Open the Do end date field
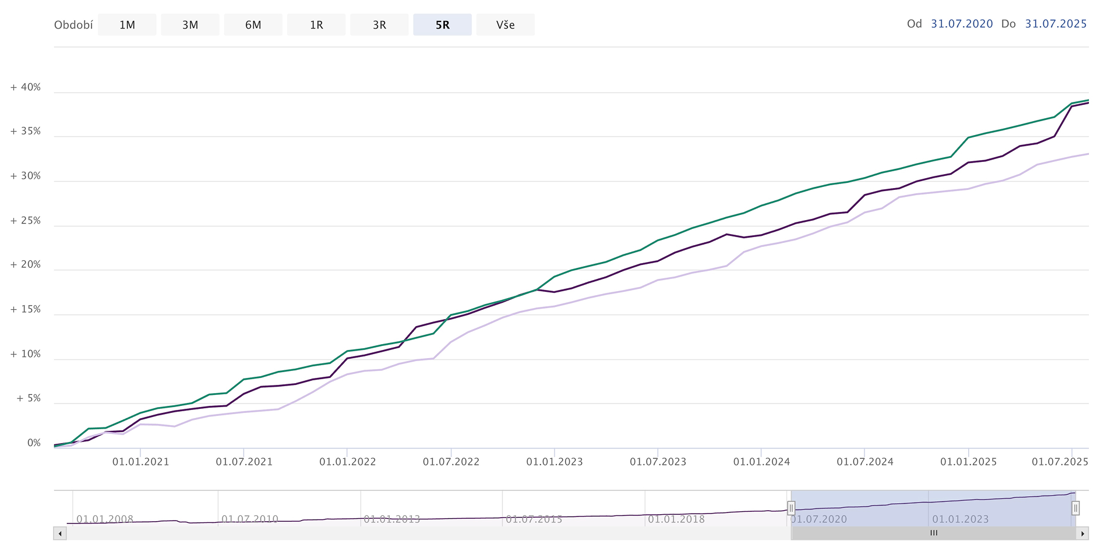The image size is (1101, 541). pos(1056,24)
